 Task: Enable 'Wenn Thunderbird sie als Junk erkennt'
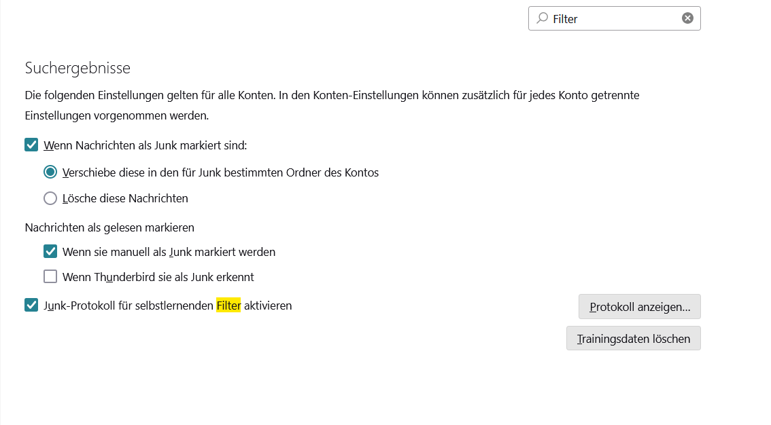click(x=50, y=277)
